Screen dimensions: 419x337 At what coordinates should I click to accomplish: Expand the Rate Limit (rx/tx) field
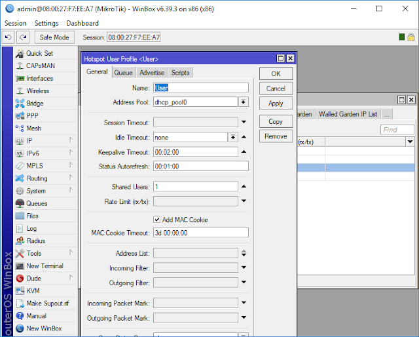pyautogui.click(x=244, y=201)
